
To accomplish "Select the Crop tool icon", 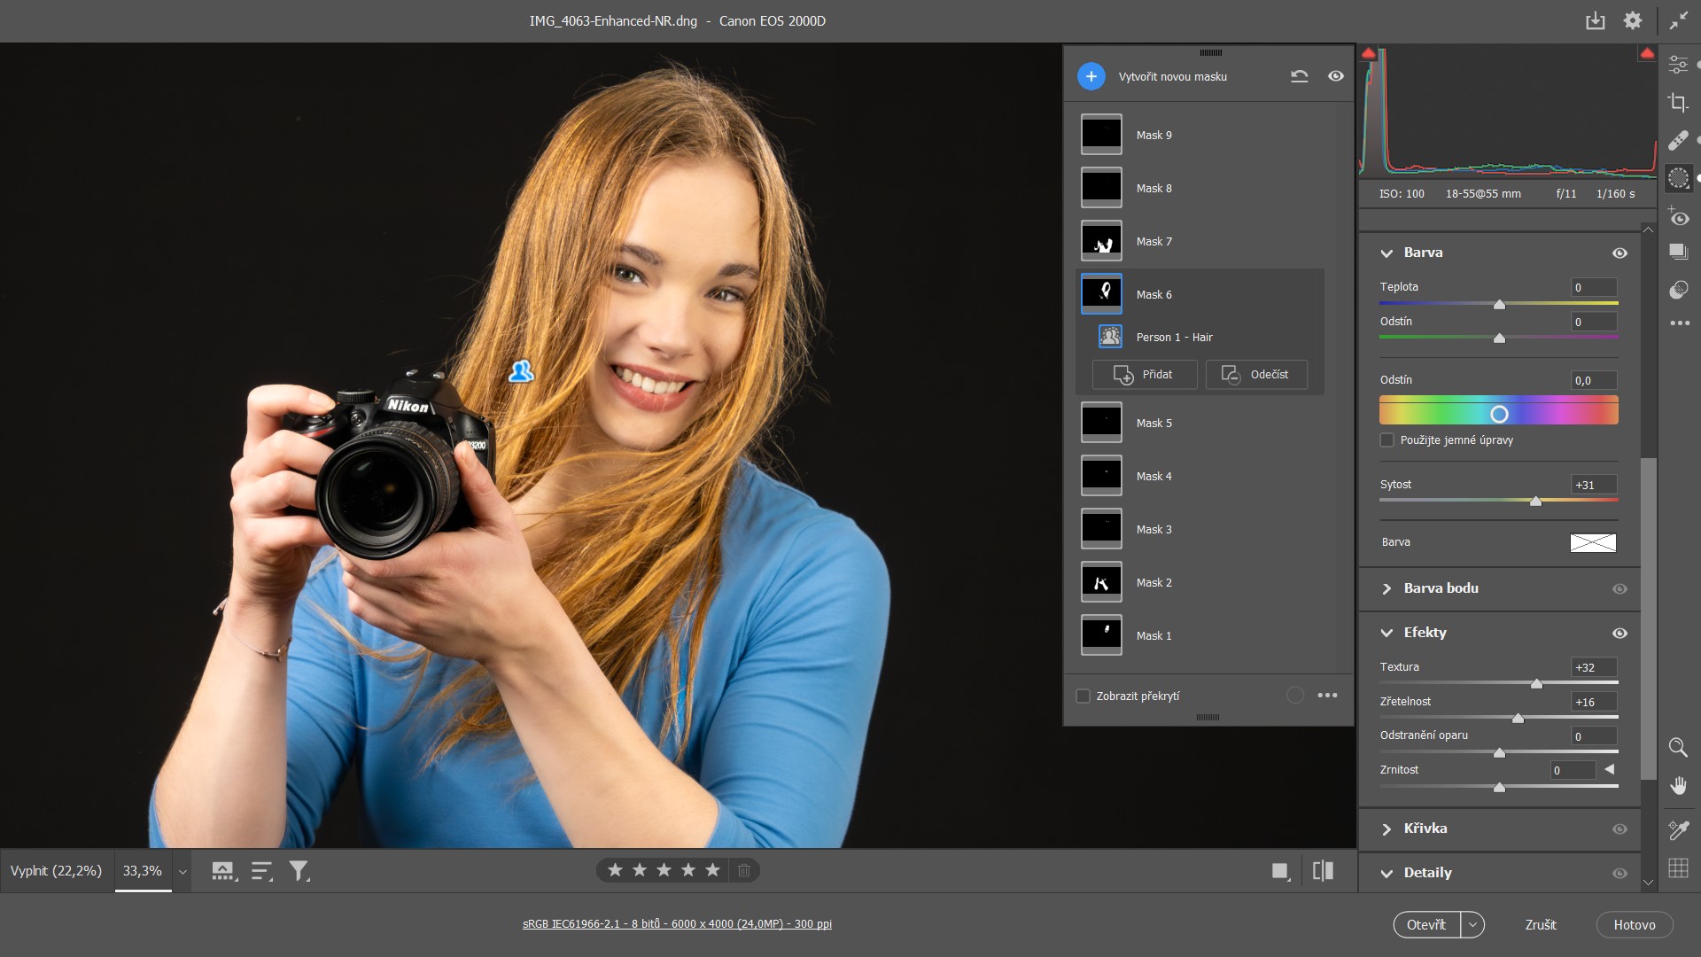I will pos(1678,102).
